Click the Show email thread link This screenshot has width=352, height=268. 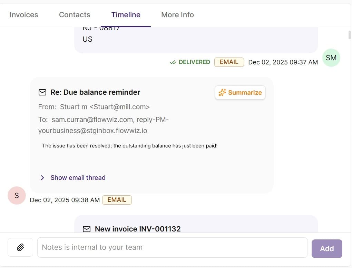(x=78, y=178)
